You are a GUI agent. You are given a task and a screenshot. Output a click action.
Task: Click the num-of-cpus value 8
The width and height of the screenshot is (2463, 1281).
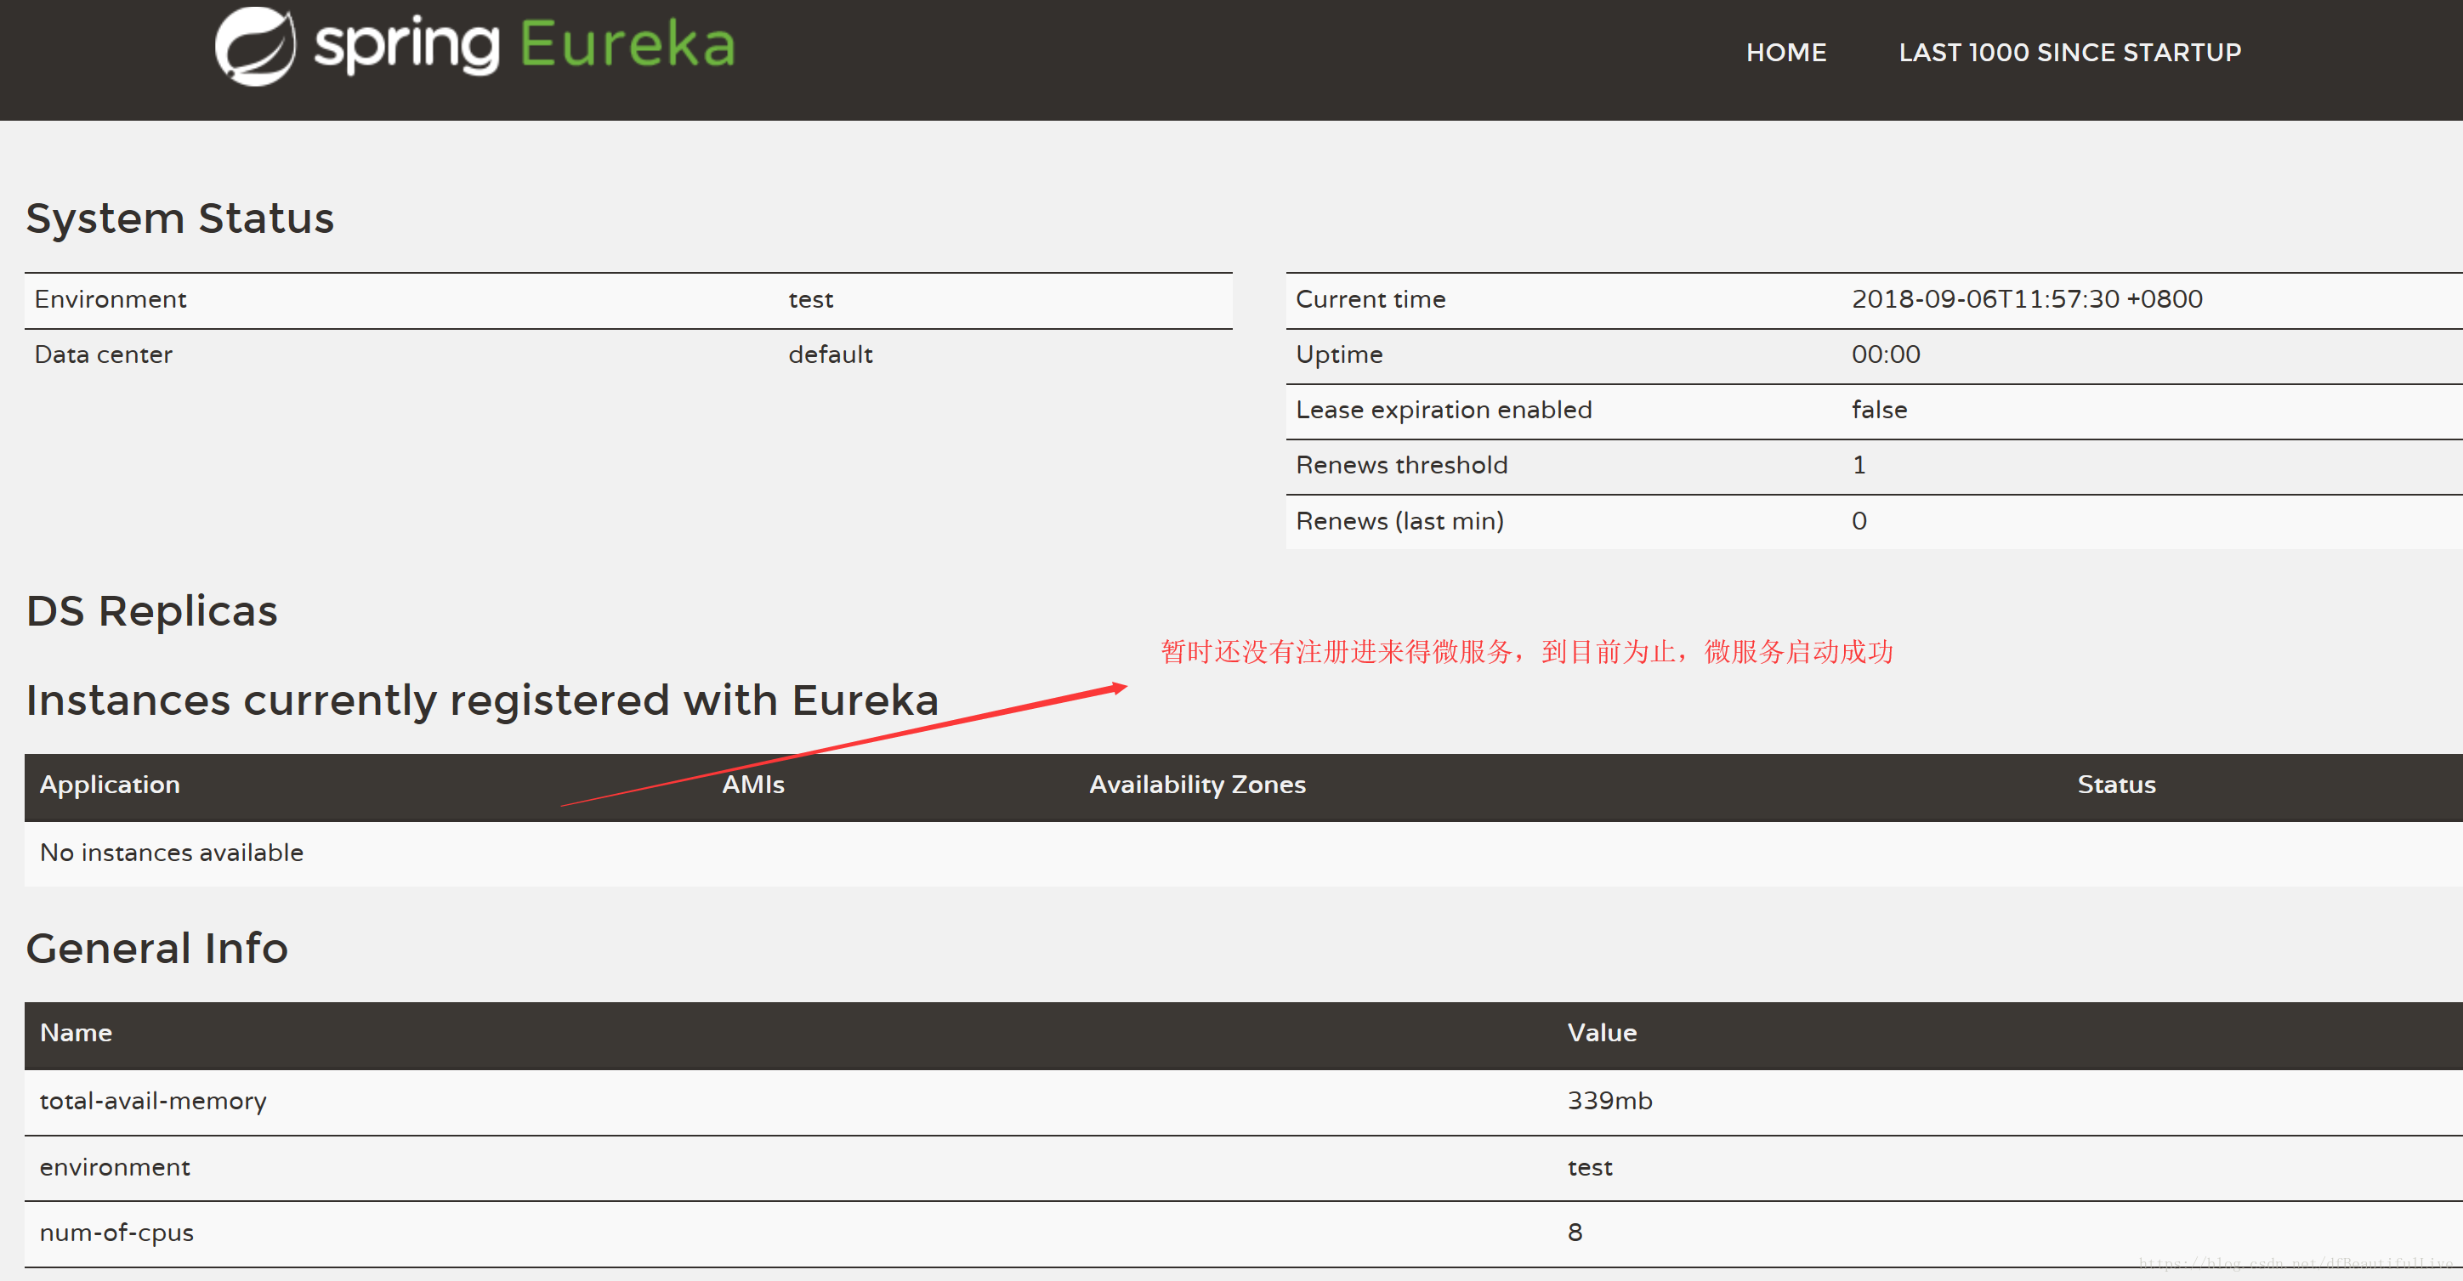(1575, 1233)
